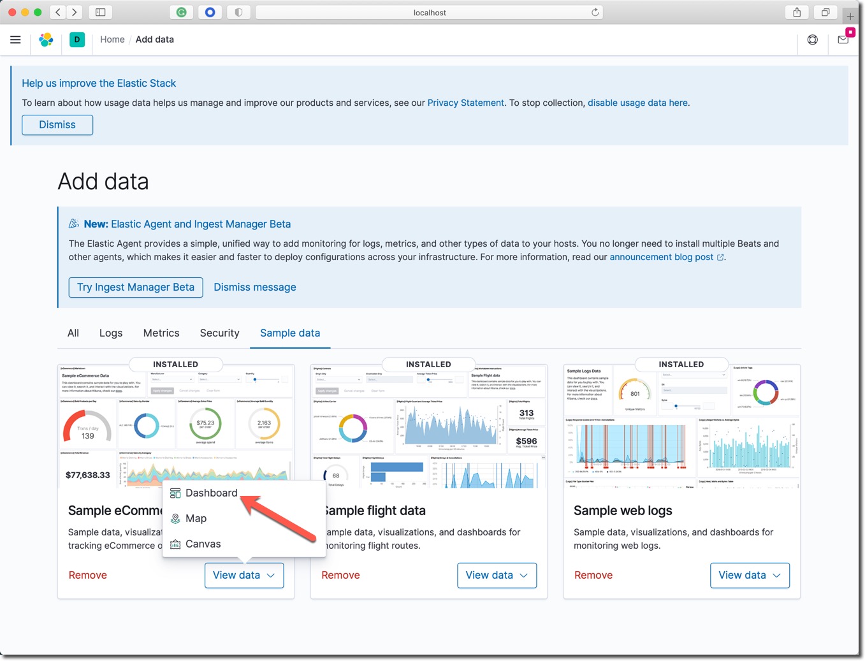This screenshot has height=661, width=865.
Task: Click the blue circle extension icon
Action: point(210,12)
